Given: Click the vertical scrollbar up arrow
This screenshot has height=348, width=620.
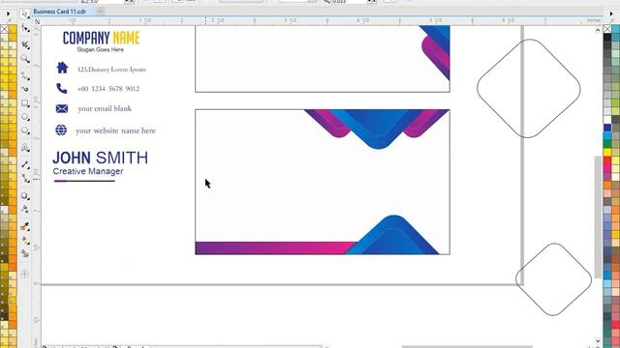Looking at the screenshot, I should [x=598, y=30].
